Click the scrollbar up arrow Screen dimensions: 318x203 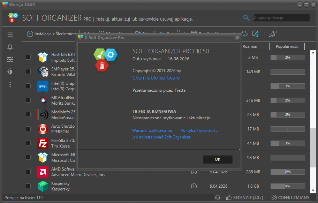coord(313,53)
